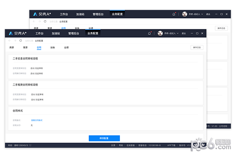Click 客服电话 10106199-8 in status bar
This screenshot has width=236, height=156.
(x=149, y=145)
